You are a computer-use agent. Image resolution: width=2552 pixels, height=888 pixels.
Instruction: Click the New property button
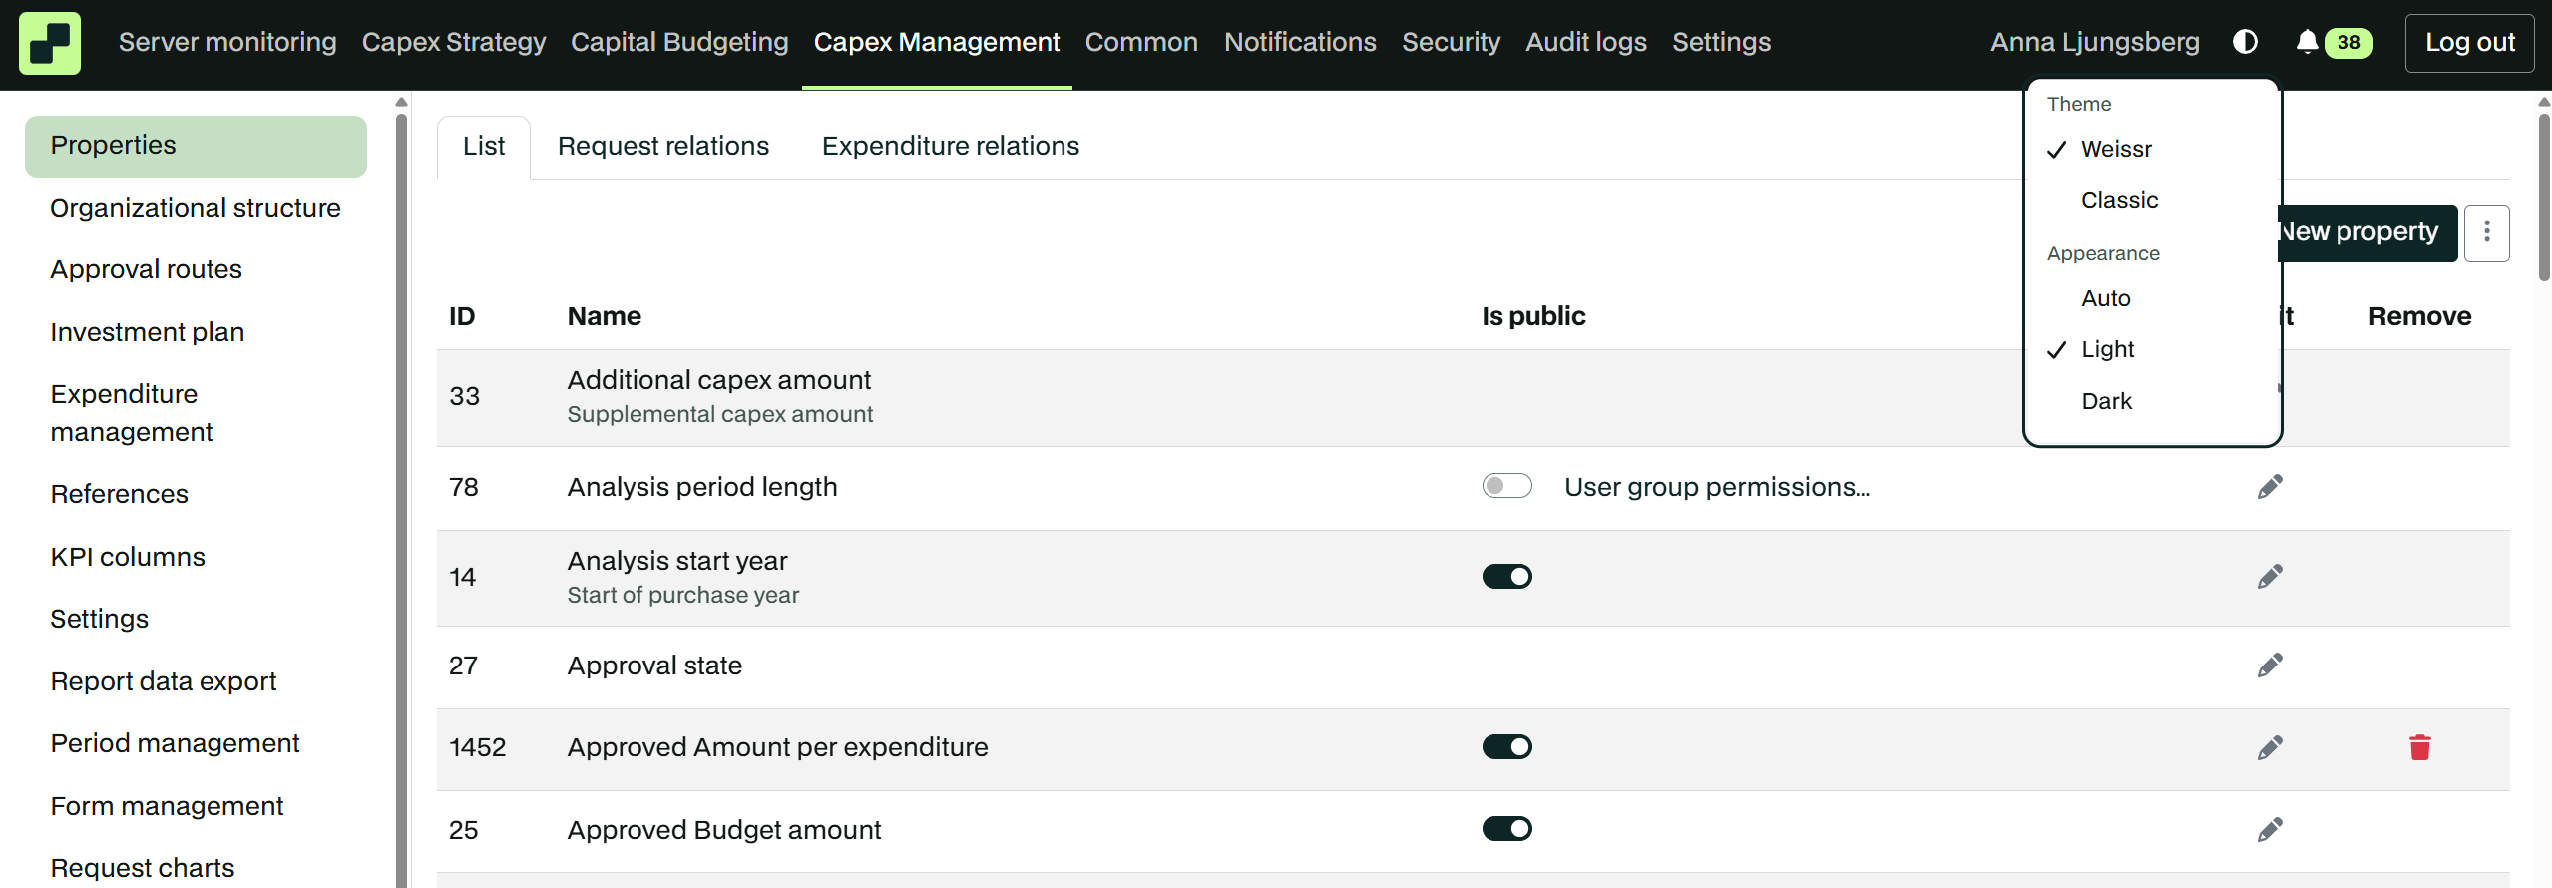pyautogui.click(x=2368, y=232)
